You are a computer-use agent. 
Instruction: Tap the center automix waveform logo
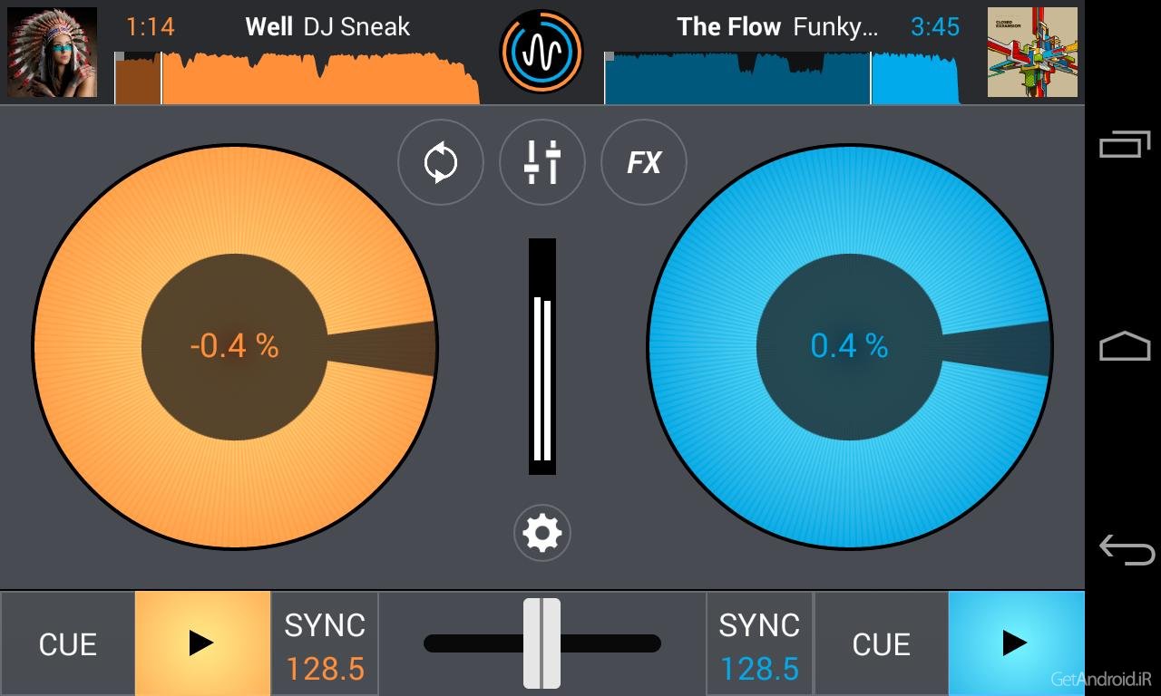point(541,52)
